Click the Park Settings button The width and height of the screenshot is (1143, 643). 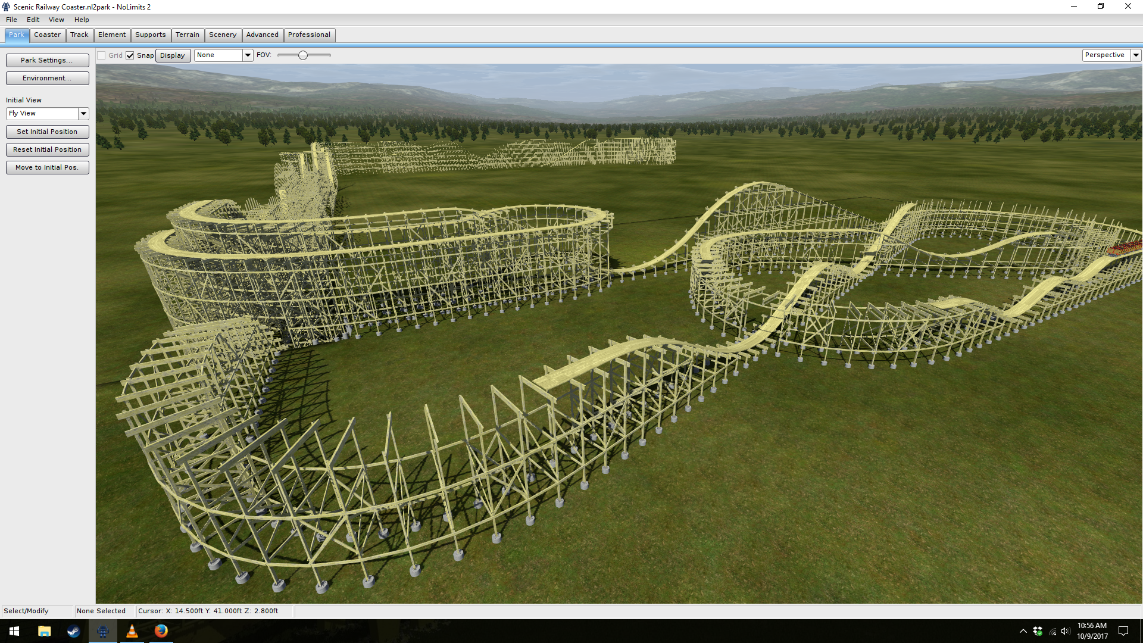tap(47, 60)
